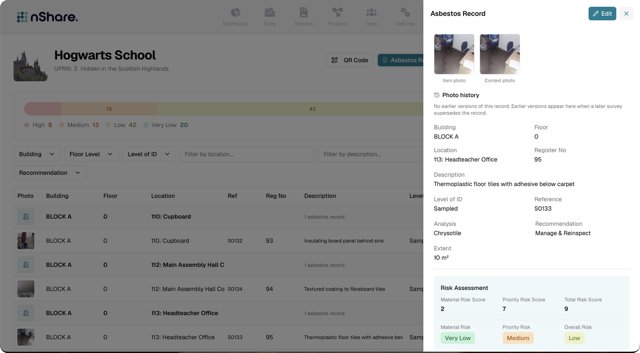
Task: Open photo thumbnail for row S0132
Action: pyautogui.click(x=26, y=241)
